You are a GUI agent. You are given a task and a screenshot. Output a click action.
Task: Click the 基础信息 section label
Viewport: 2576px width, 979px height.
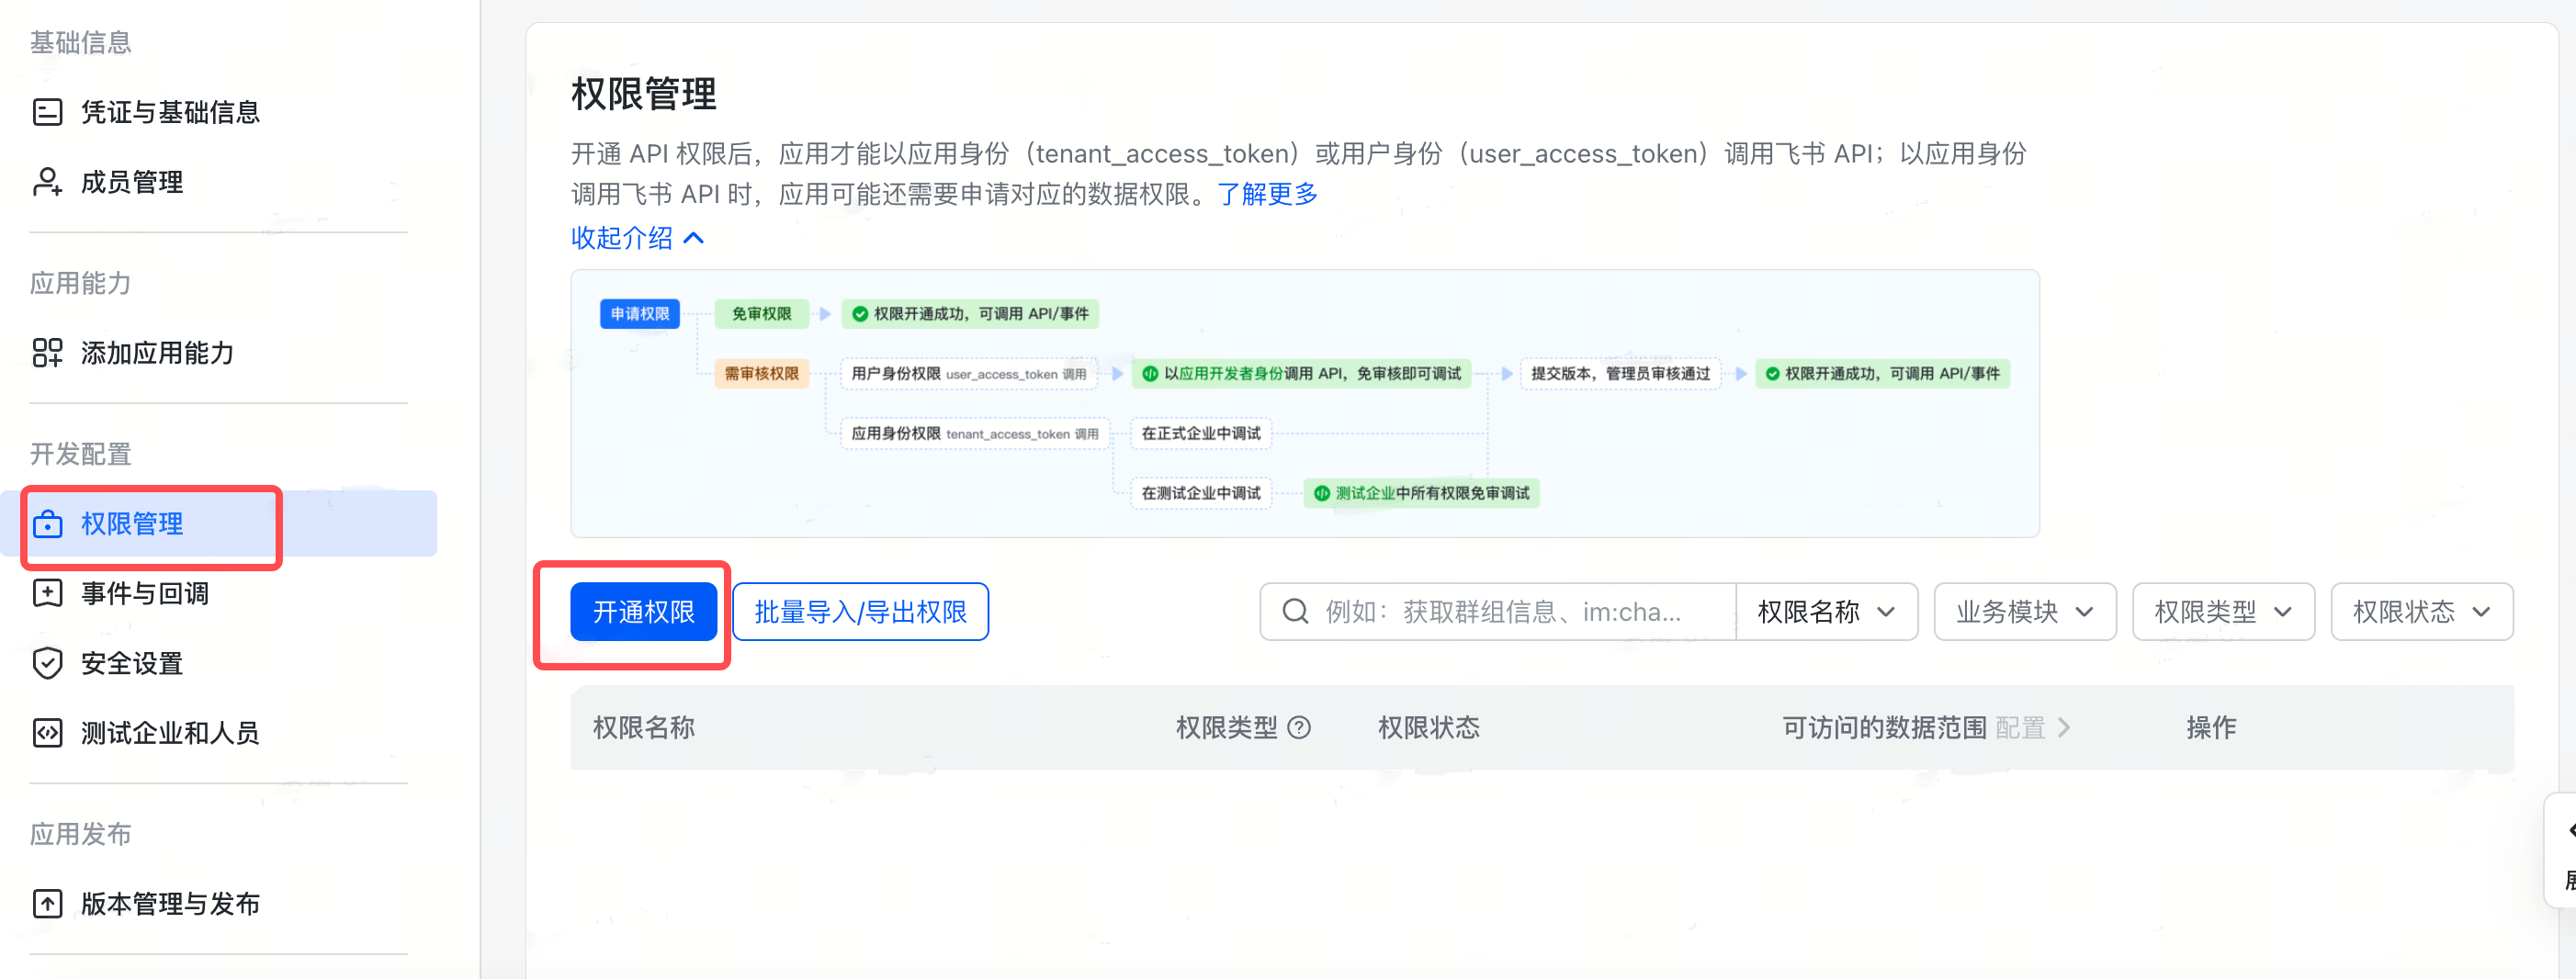pyautogui.click(x=81, y=43)
